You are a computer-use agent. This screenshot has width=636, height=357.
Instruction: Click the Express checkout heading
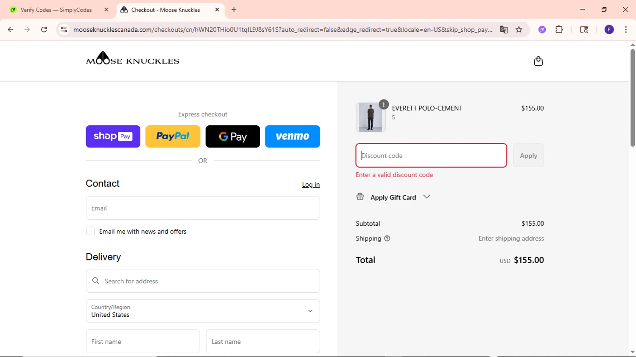coord(203,114)
